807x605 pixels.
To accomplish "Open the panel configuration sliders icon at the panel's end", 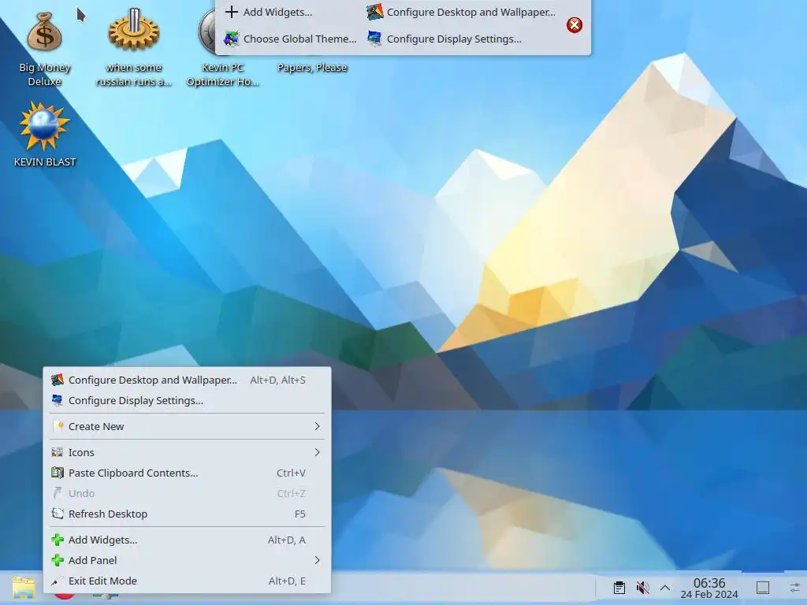I will 794,588.
